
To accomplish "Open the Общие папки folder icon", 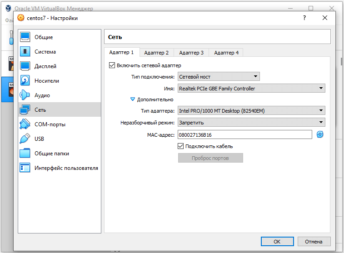I will point(25,154).
